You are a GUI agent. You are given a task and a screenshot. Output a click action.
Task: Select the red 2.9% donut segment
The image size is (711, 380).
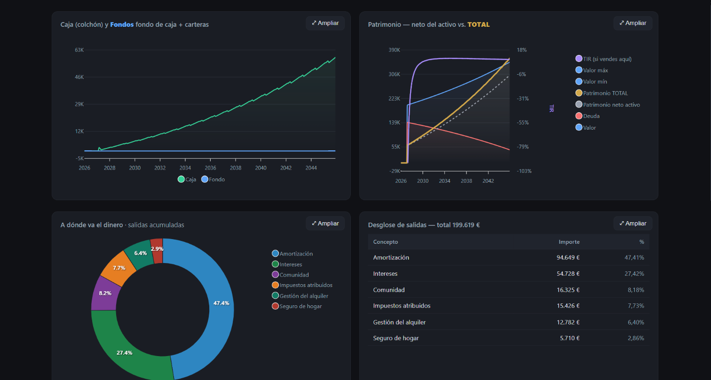click(157, 248)
